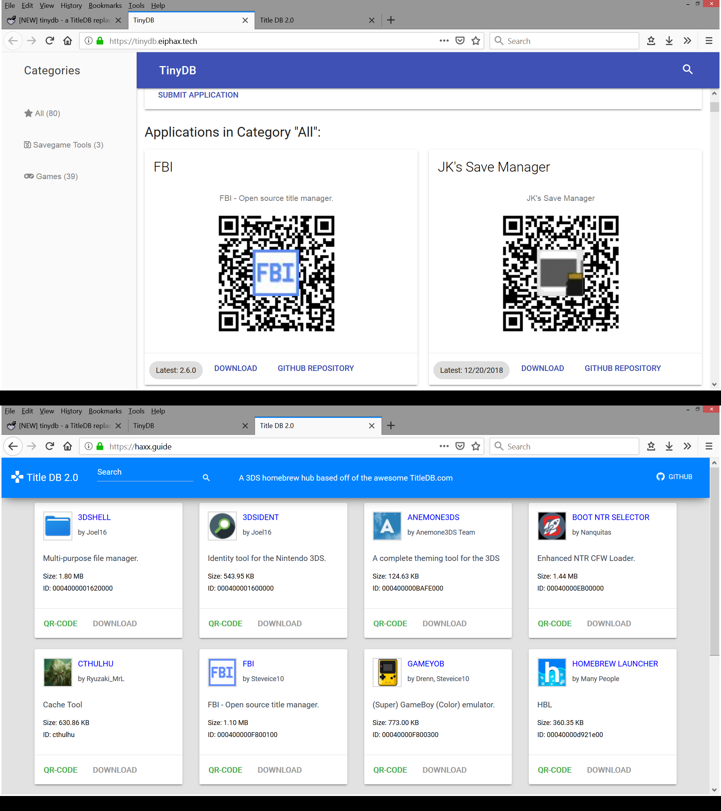Screen dimensions: 721x811
Task: Open a new tab in the tinydb.eiphax.tech window
Action: coord(391,20)
